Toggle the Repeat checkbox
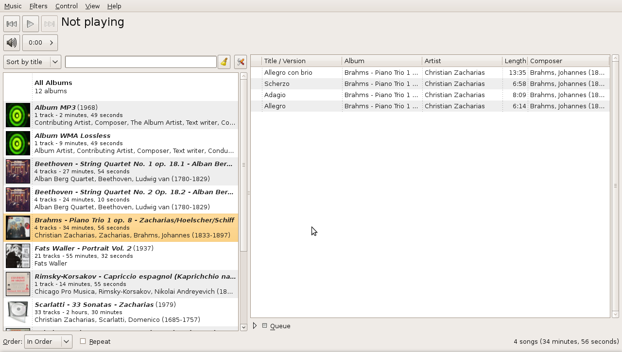 (83, 341)
